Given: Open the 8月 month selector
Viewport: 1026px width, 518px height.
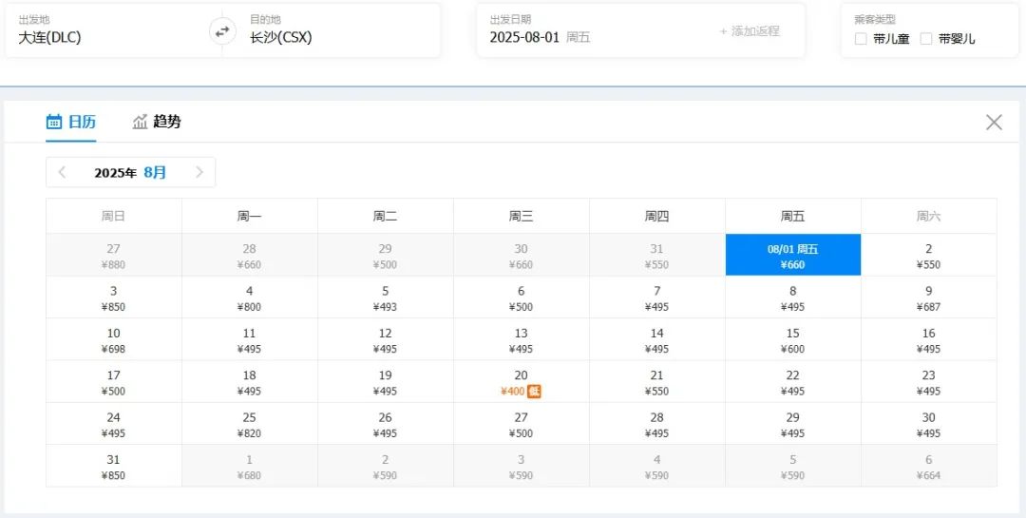Looking at the screenshot, I should 155,173.
